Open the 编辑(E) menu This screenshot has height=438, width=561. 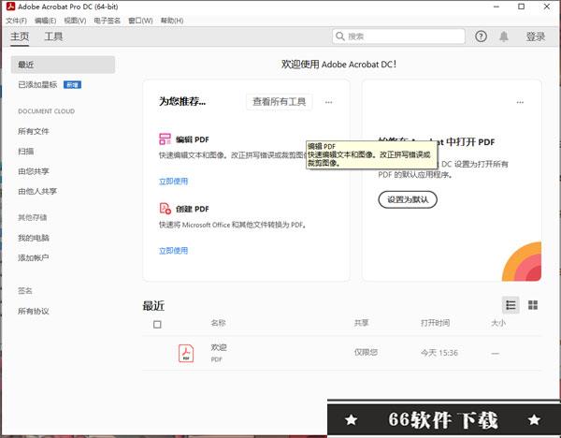coord(45,21)
